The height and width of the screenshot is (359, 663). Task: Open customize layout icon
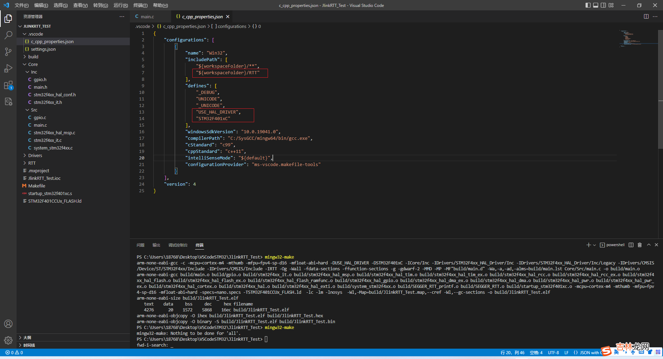611,5
